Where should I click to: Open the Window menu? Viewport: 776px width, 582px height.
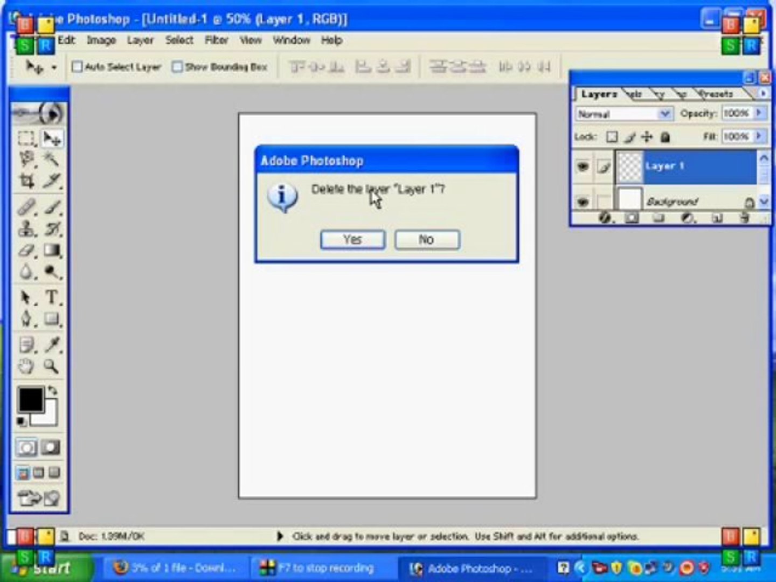point(291,40)
